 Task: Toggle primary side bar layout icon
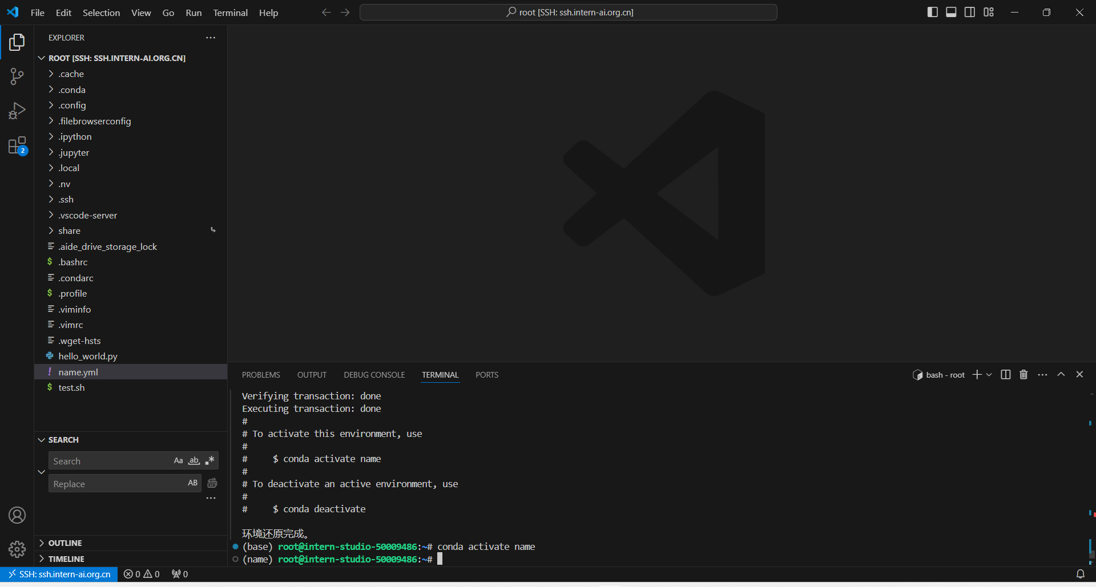(x=933, y=13)
